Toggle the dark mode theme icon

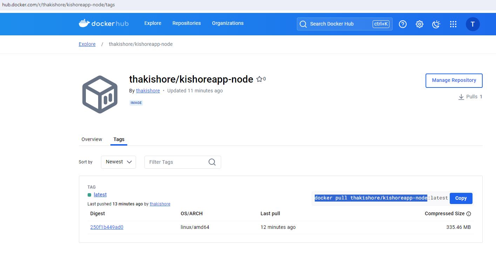tap(436, 24)
